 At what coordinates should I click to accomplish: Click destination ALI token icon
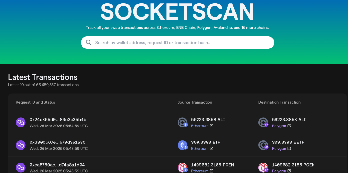(x=263, y=122)
